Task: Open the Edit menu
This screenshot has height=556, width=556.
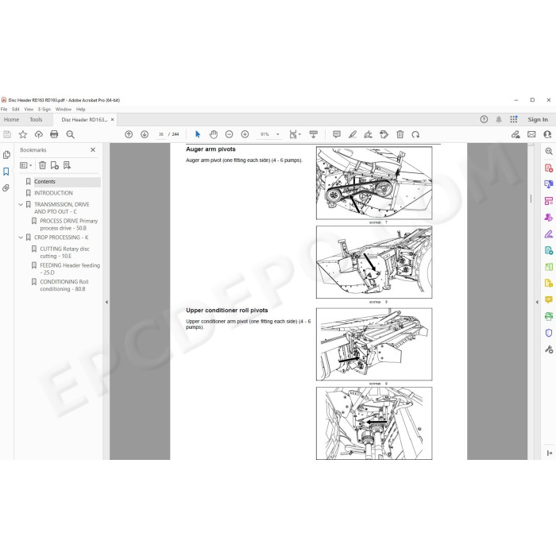Action: click(x=16, y=110)
